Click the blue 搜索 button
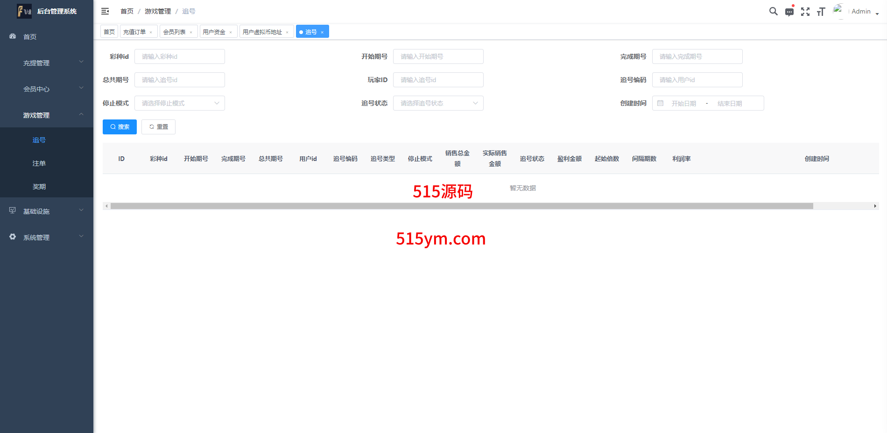The width and height of the screenshot is (887, 433). (x=120, y=127)
